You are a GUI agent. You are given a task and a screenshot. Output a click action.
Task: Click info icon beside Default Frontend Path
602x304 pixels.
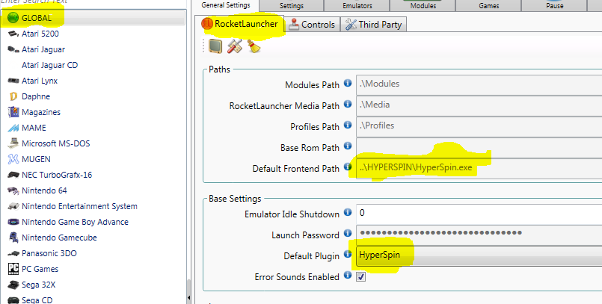(347, 167)
